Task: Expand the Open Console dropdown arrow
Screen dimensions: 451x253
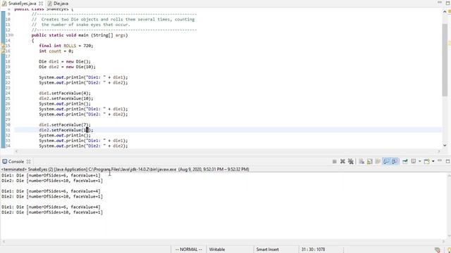Action: pyautogui.click(x=433, y=162)
